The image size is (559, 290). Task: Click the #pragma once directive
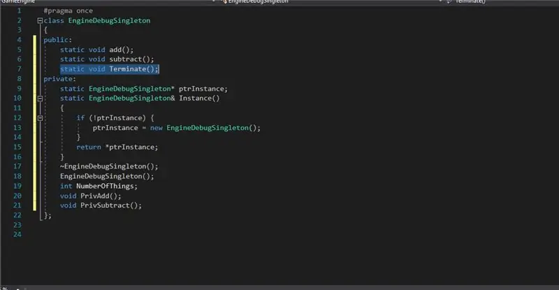68,11
